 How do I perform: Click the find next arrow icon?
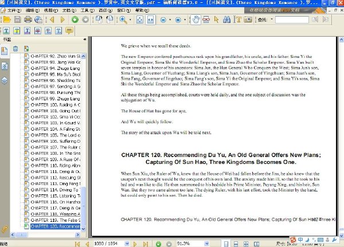326,19
